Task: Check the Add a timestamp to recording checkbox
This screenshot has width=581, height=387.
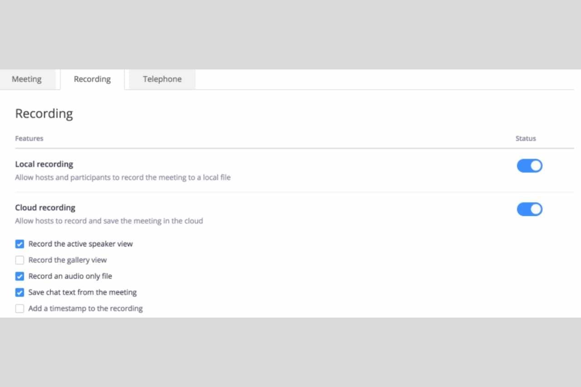Action: pos(20,309)
